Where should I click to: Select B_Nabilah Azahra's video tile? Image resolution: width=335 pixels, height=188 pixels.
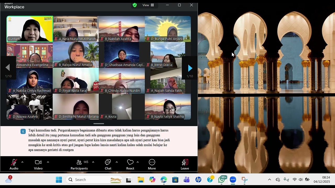[122, 29]
